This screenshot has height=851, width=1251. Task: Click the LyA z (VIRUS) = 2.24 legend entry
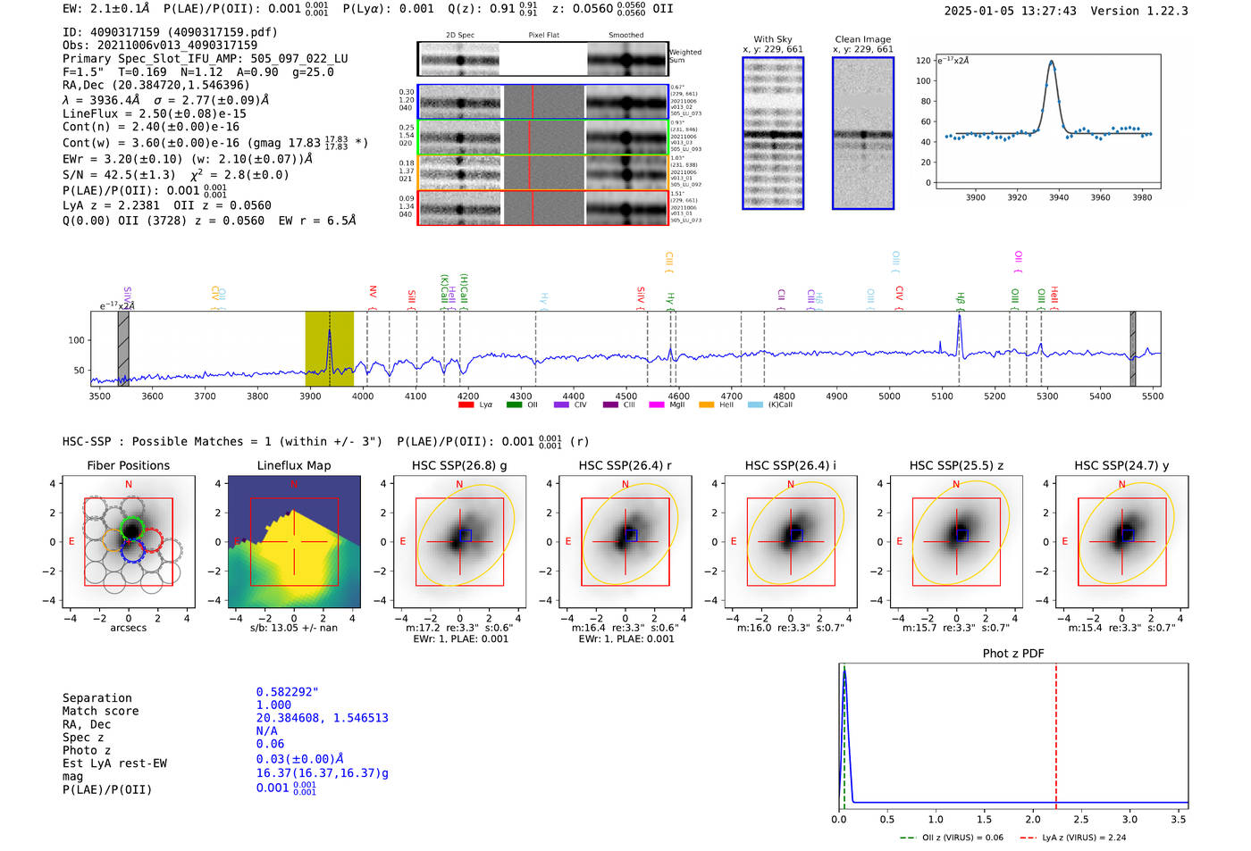pos(1072,838)
